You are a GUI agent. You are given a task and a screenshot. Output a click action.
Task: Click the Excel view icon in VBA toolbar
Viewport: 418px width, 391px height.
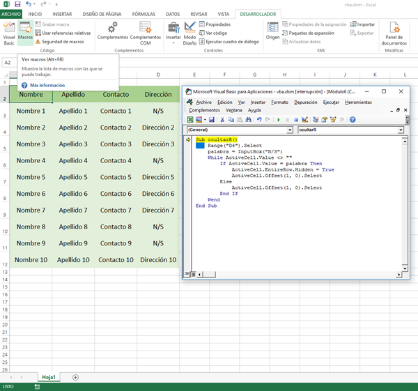tap(190, 120)
